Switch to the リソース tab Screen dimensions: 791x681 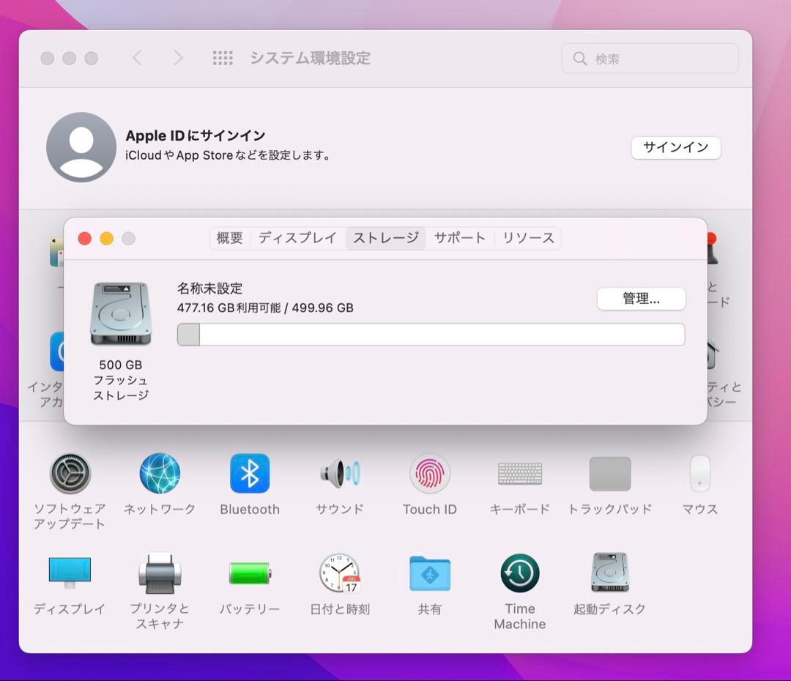[x=528, y=237]
